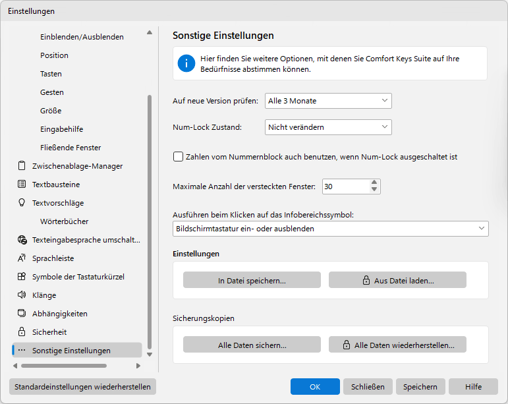Image resolution: width=508 pixels, height=404 pixels.
Task: Click the hidden windows number field
Action: click(x=346, y=187)
